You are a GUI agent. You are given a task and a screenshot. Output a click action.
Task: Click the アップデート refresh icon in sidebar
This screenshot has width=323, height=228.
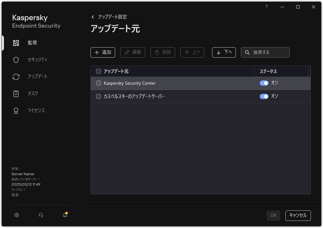(16, 77)
